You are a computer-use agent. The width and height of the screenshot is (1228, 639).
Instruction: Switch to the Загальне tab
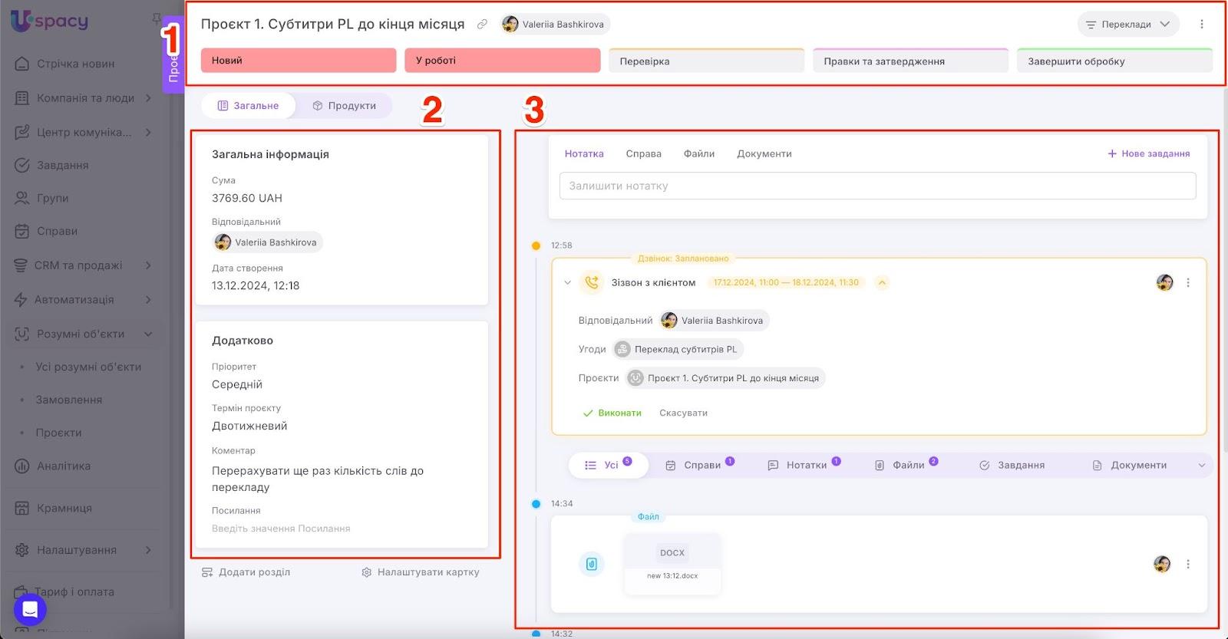point(249,106)
